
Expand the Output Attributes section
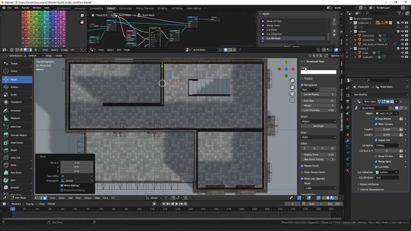point(369,184)
